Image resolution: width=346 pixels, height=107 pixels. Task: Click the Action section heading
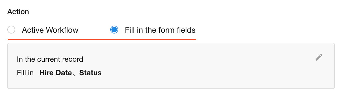pos(18,12)
